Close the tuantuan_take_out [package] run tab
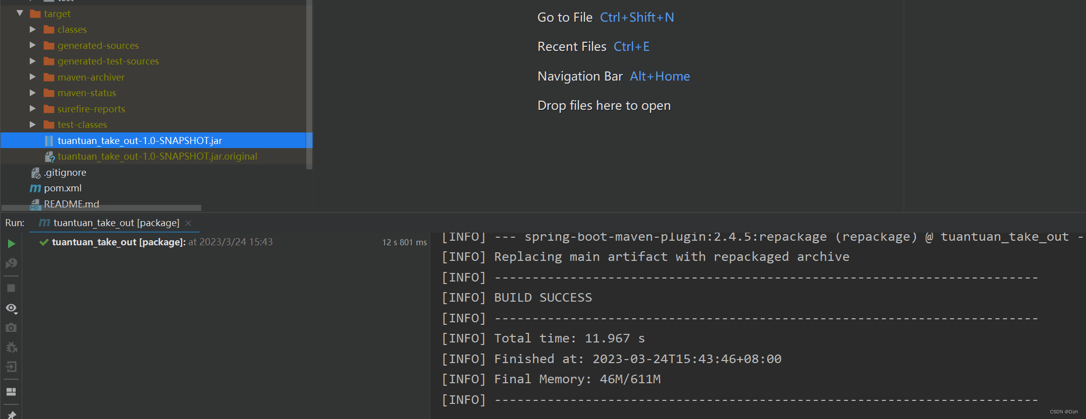Image resolution: width=1086 pixels, height=419 pixels. point(188,223)
